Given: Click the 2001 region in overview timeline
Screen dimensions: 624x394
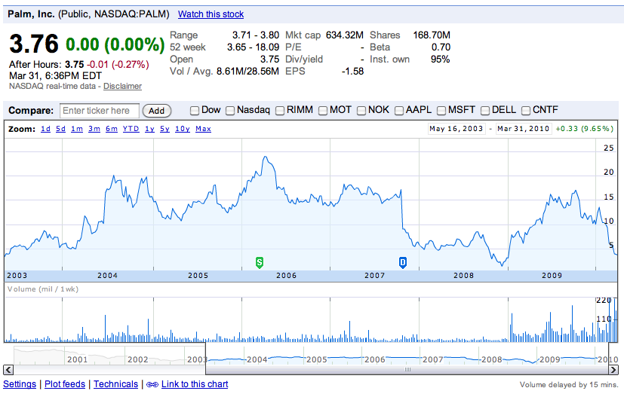Looking at the screenshot, I should click(x=77, y=359).
